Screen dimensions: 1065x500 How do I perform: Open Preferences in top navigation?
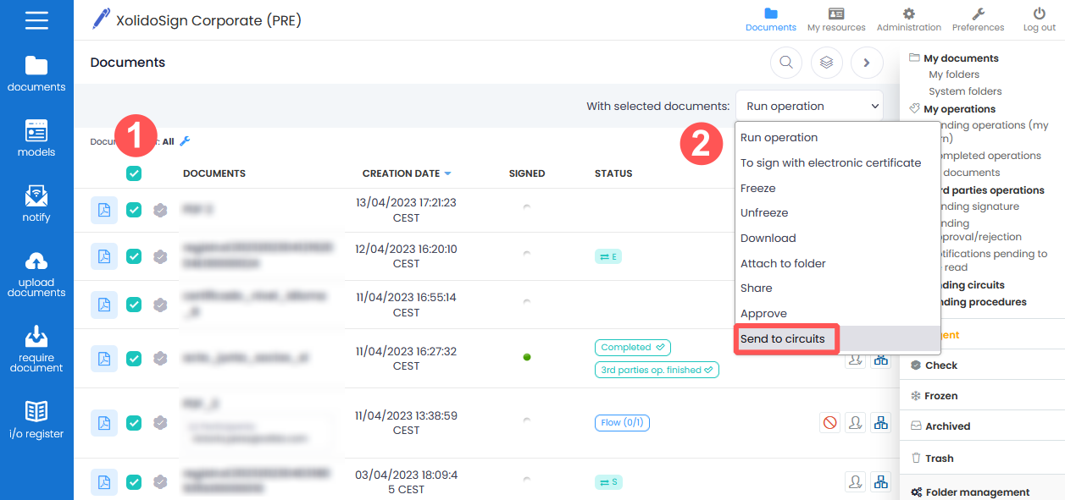pyautogui.click(x=977, y=19)
